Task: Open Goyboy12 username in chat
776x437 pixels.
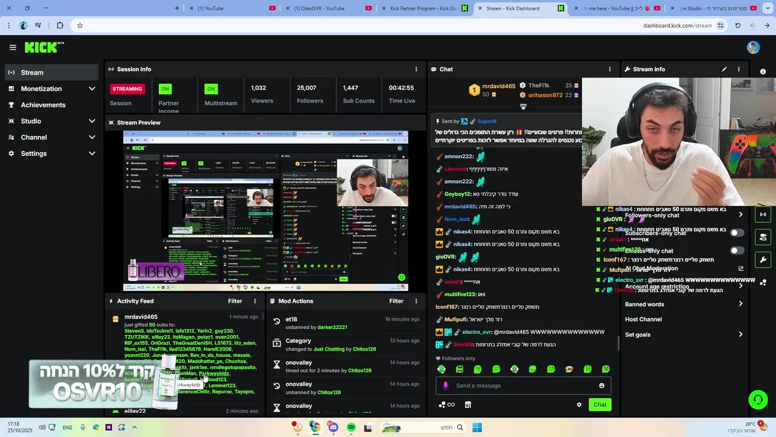Action: tap(457, 194)
